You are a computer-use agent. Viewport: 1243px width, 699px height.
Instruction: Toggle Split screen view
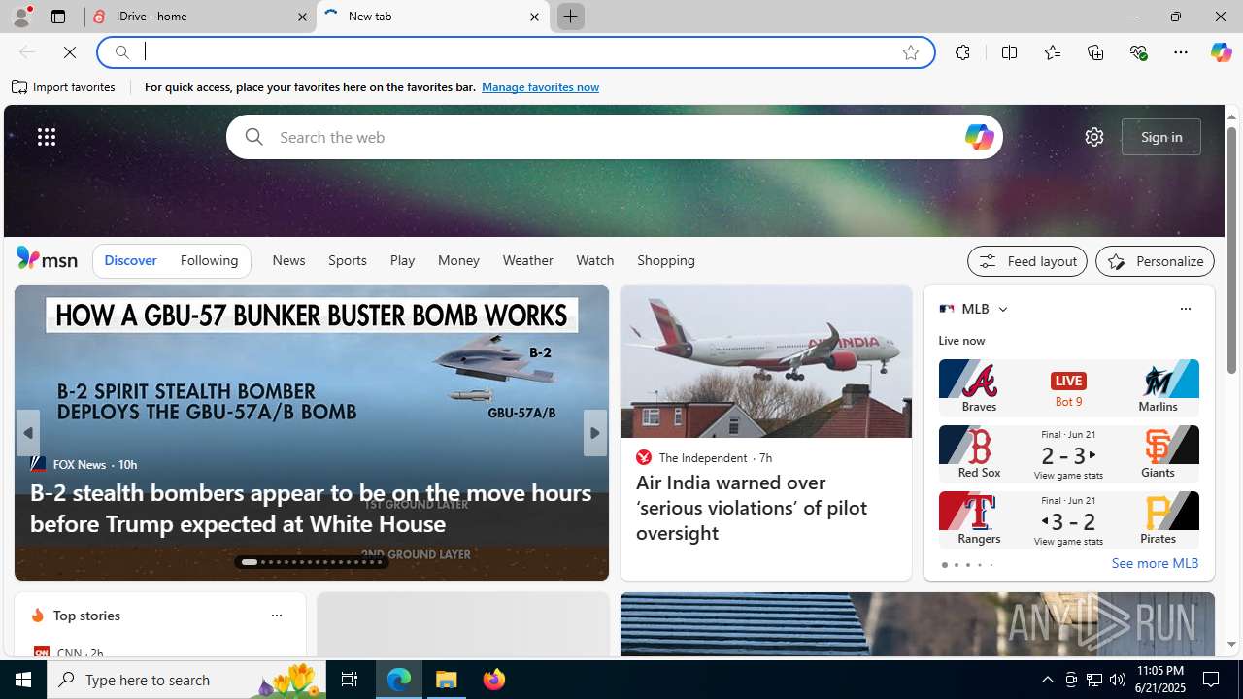[x=1009, y=52]
